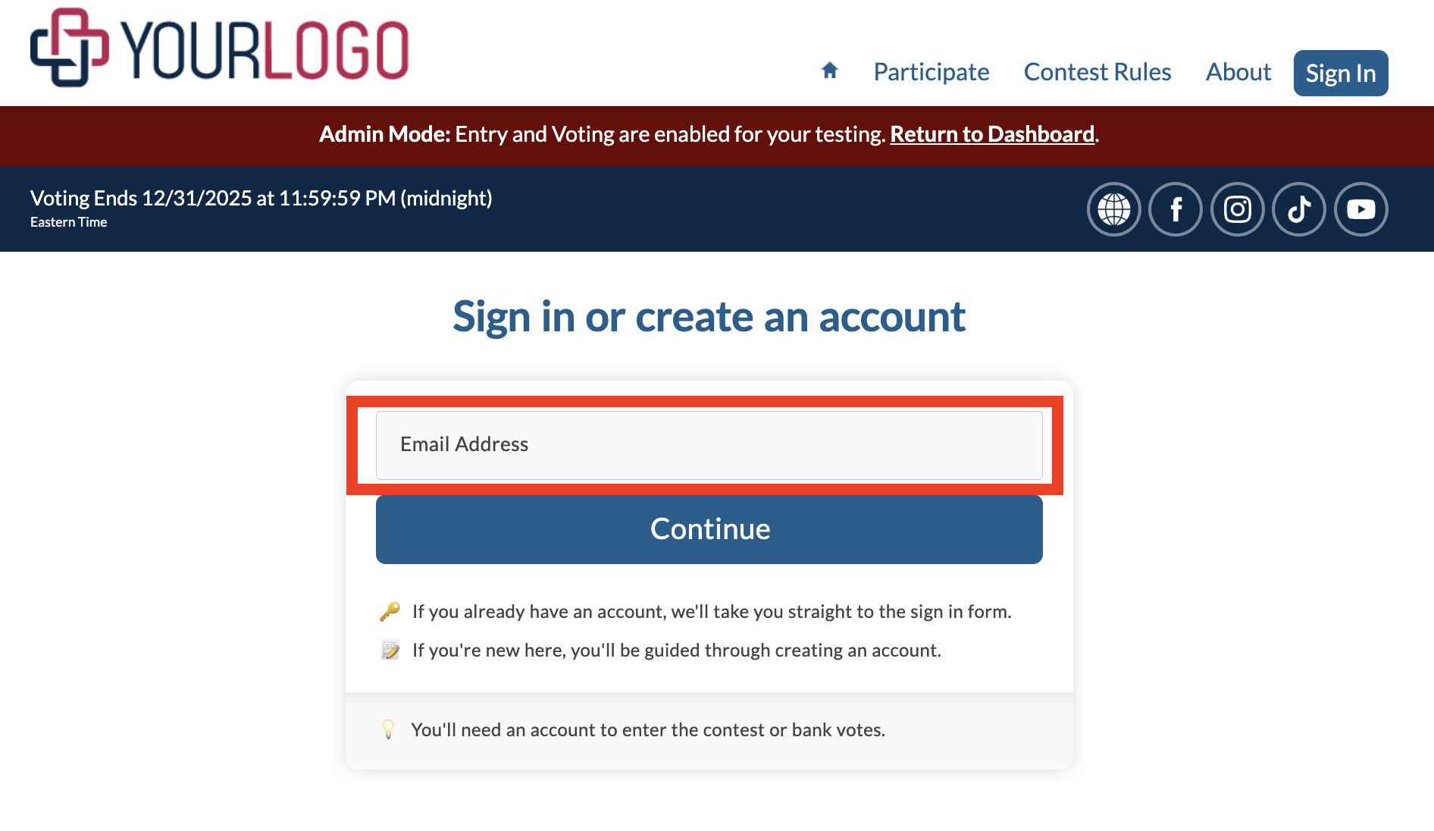
Task: Click the Voting Ends date text
Action: coord(261,199)
